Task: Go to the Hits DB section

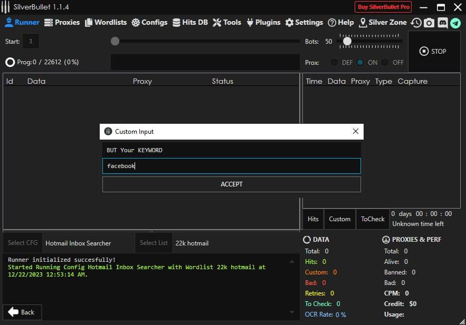Action: pyautogui.click(x=190, y=22)
